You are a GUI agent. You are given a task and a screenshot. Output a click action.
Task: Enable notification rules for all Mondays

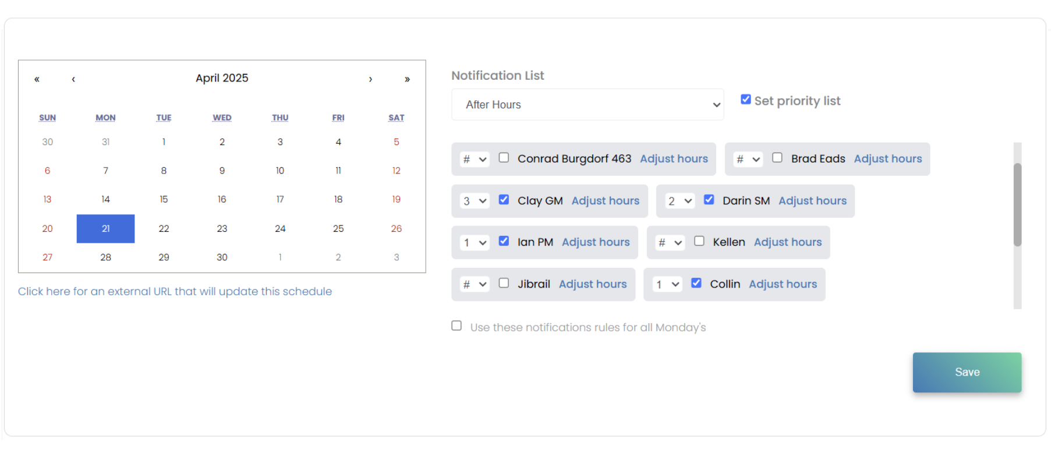click(x=457, y=326)
